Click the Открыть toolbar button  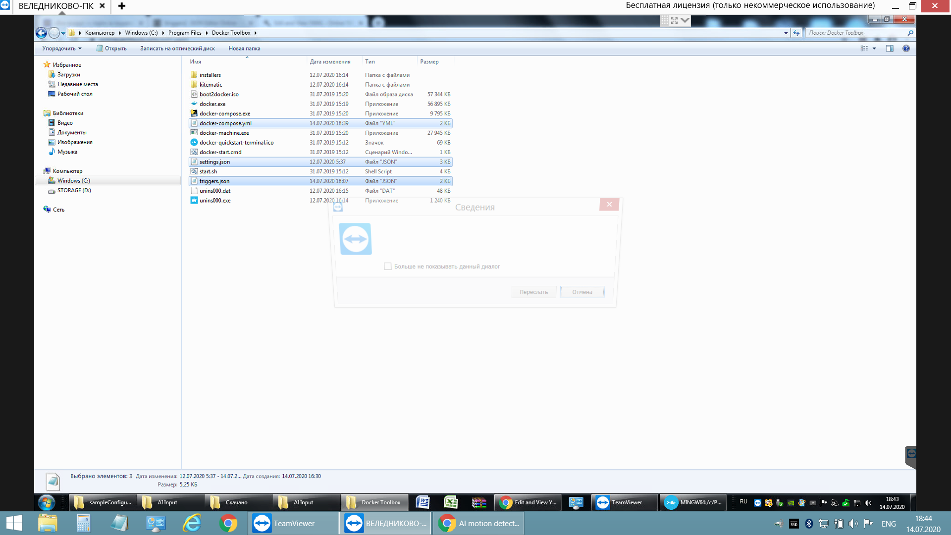click(112, 49)
